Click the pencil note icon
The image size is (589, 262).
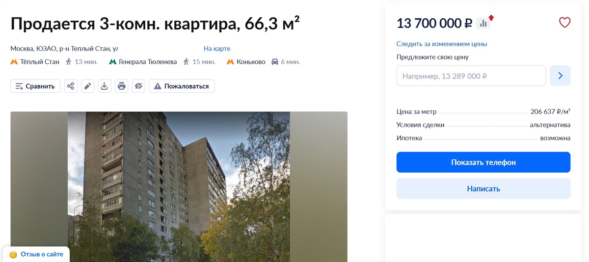87,86
